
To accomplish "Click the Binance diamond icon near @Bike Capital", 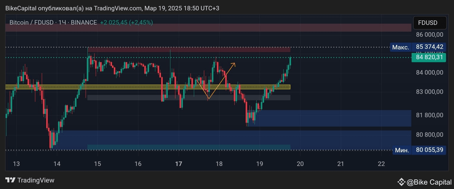I will [402, 182].
